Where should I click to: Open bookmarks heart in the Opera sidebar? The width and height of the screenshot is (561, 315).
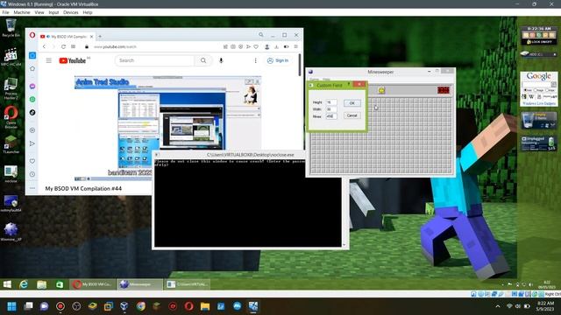click(x=32, y=161)
